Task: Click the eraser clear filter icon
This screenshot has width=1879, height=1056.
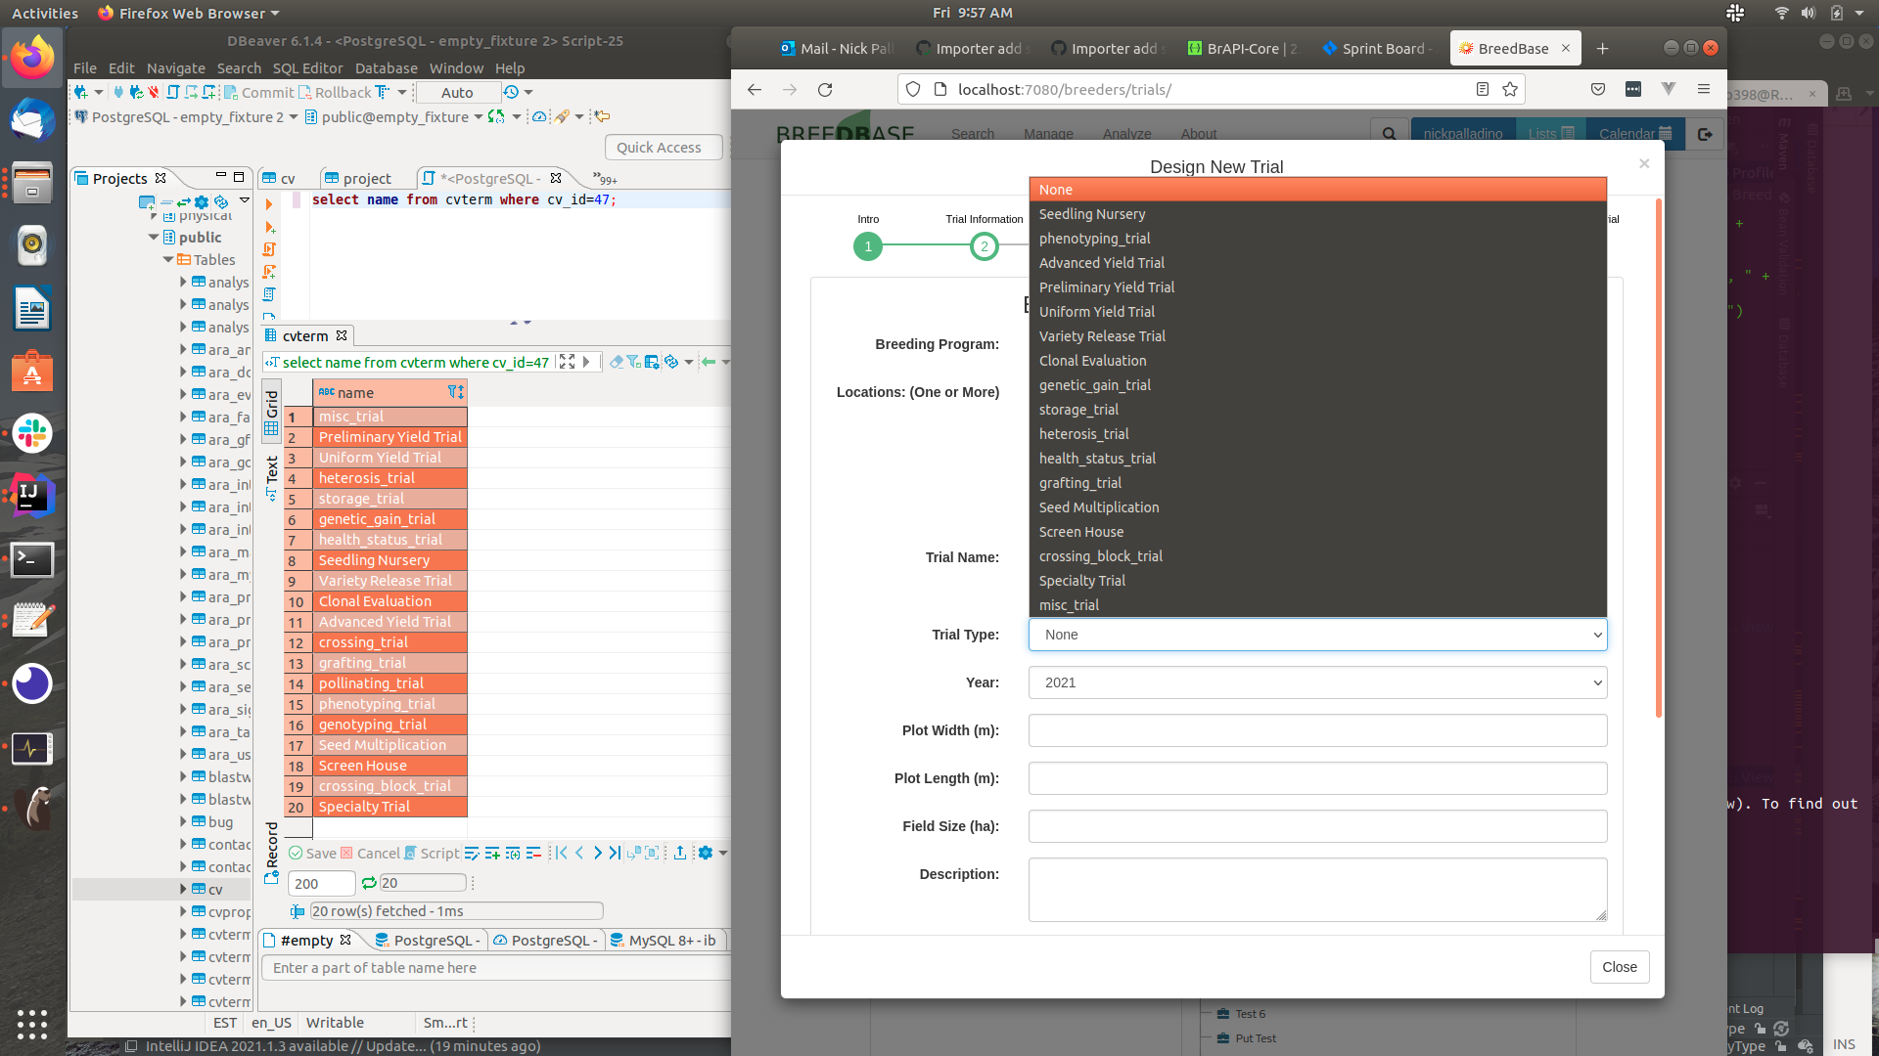Action: click(616, 362)
